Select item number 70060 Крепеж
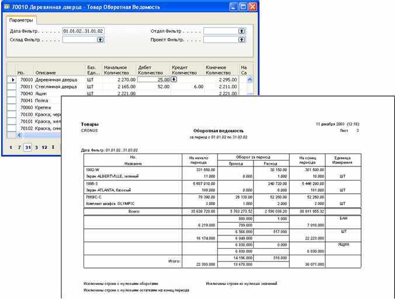Screen dimensions: 395x299 [26, 107]
